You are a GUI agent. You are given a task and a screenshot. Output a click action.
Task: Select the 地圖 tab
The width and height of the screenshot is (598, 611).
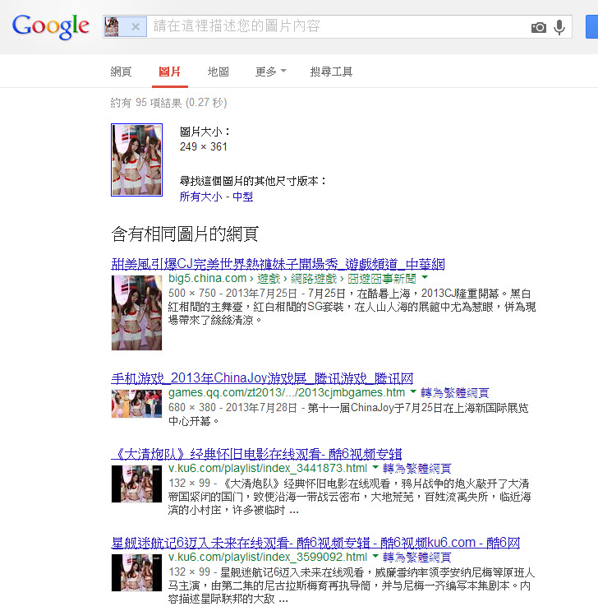218,72
